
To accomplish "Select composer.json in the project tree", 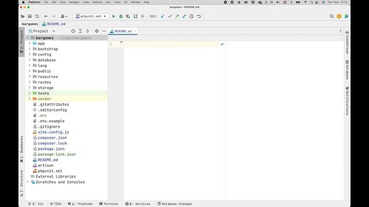I will coord(52,137).
